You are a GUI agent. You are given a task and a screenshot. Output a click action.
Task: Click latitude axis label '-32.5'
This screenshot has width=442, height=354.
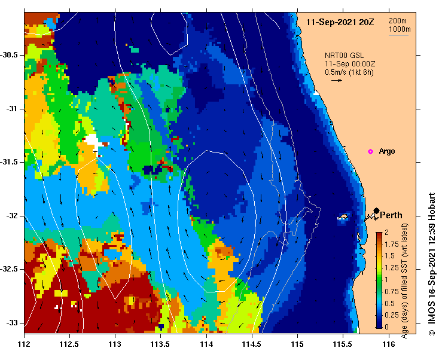pos(10,269)
